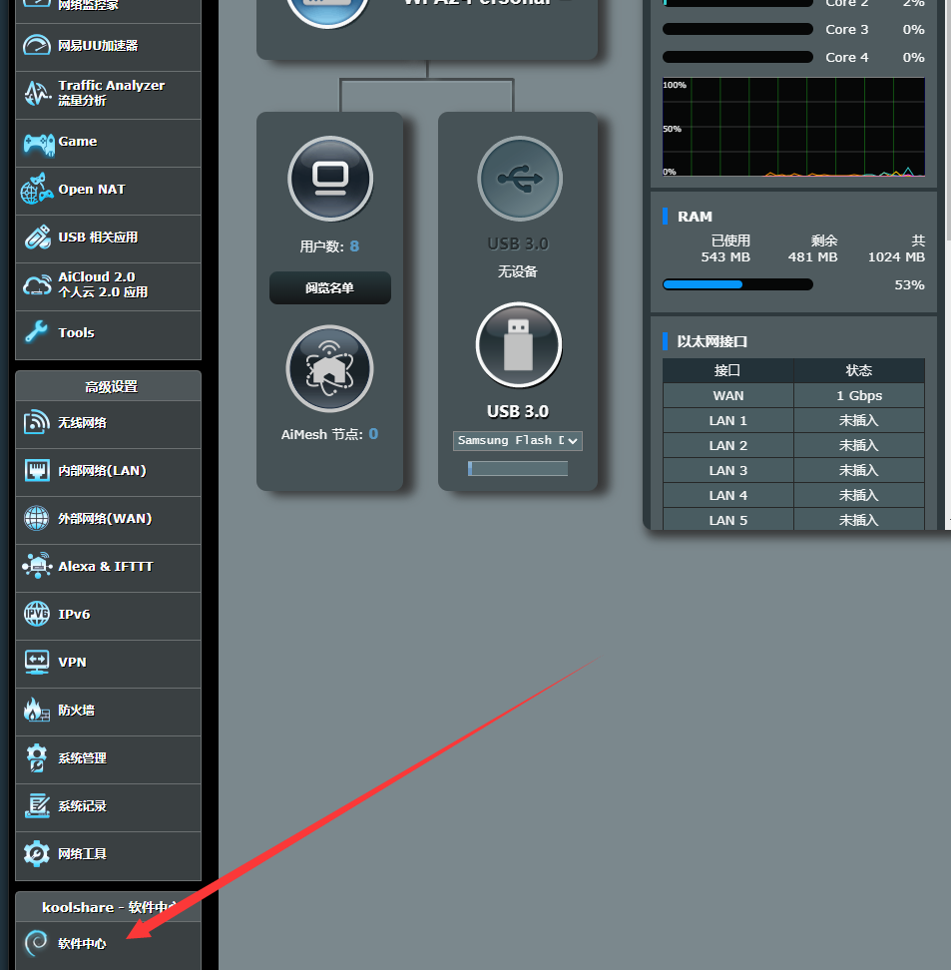
Task: Click the client count number 8
Action: coord(354,246)
